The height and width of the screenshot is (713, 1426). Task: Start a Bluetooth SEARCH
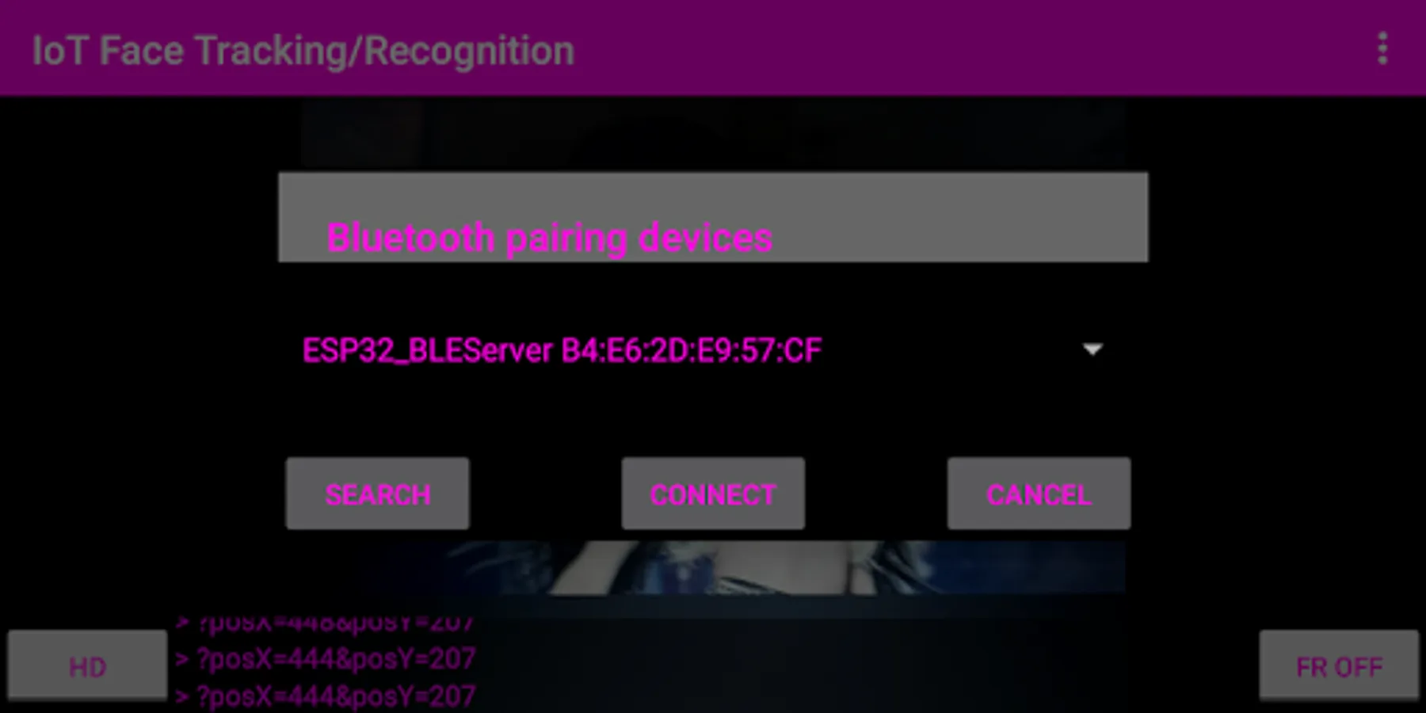click(x=377, y=494)
